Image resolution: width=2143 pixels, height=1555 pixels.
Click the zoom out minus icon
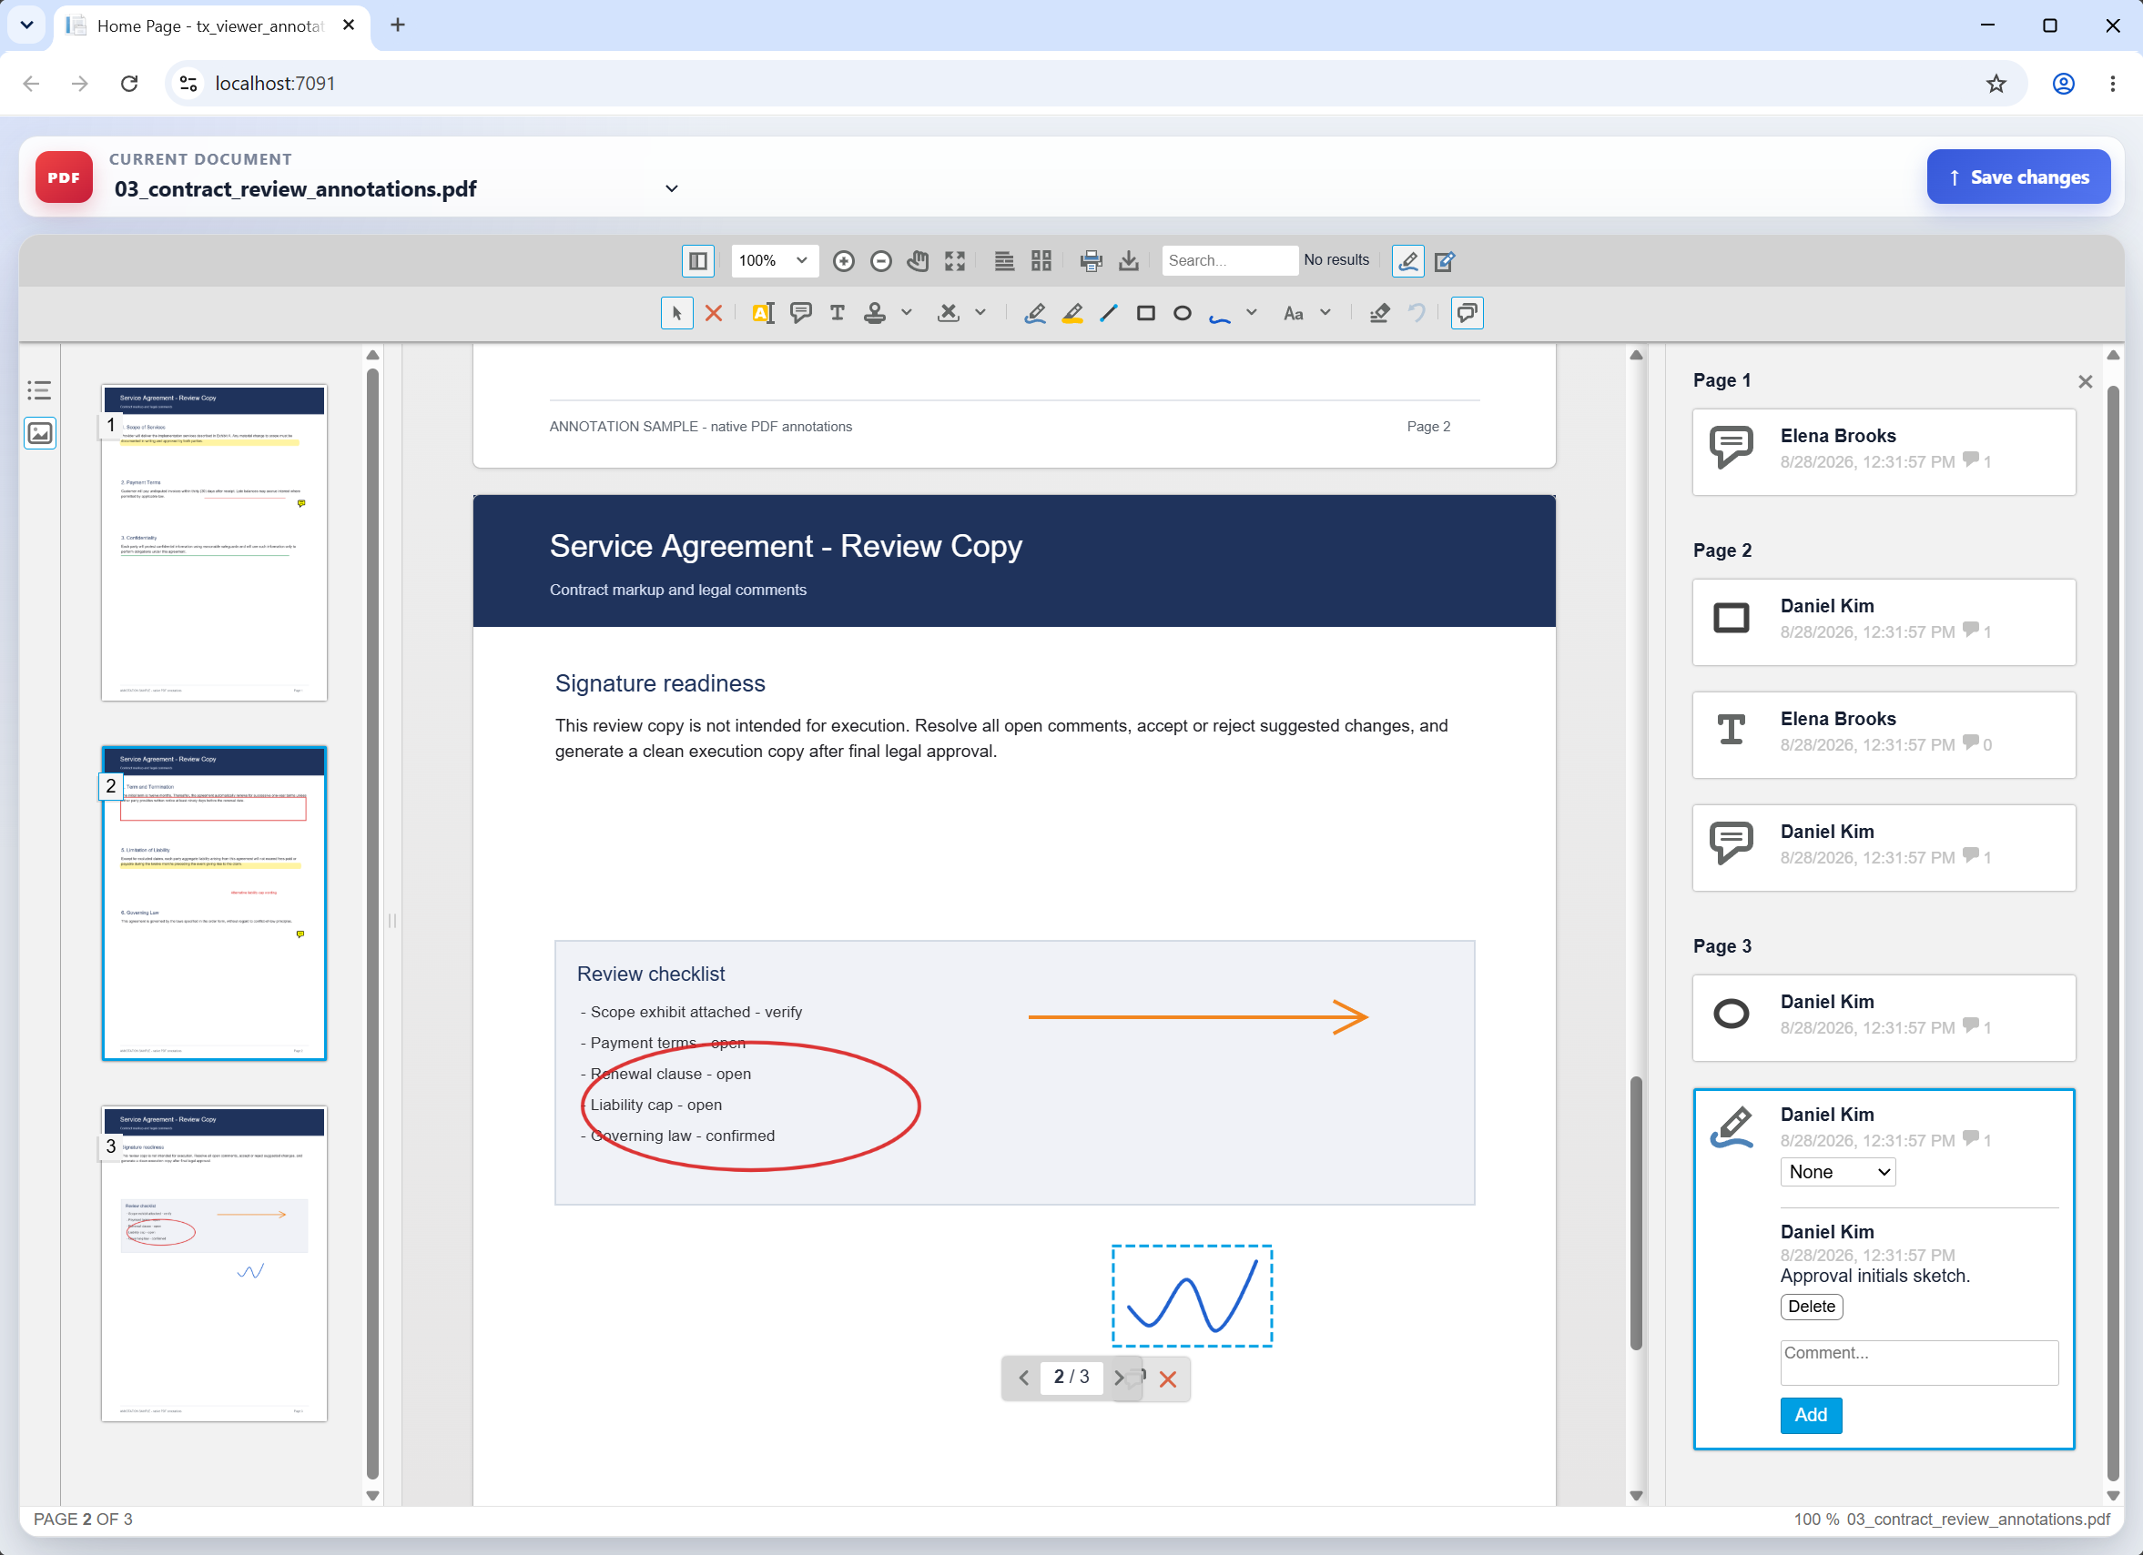880,260
